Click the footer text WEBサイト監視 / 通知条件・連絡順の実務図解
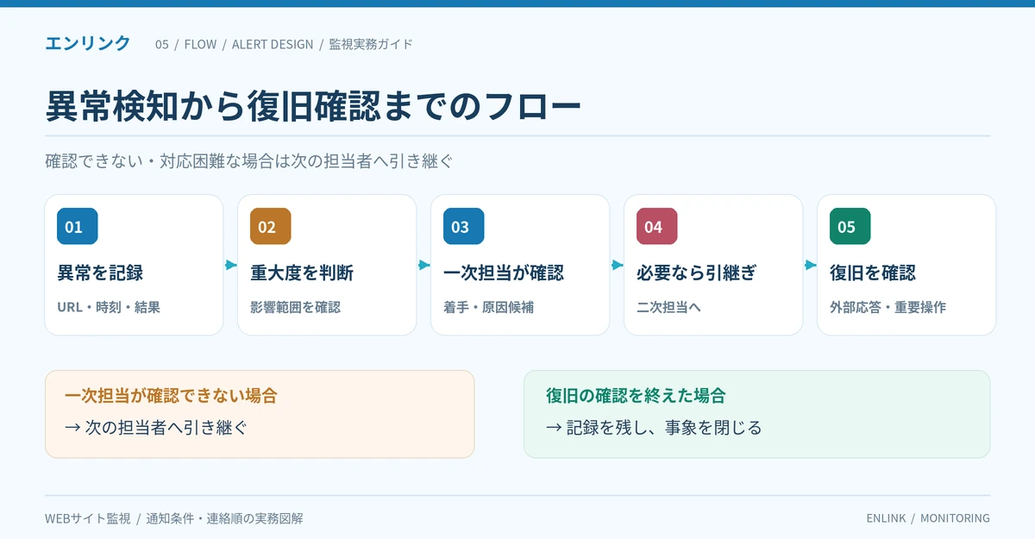Viewport: 1035px width, 539px height. pyautogui.click(x=174, y=518)
